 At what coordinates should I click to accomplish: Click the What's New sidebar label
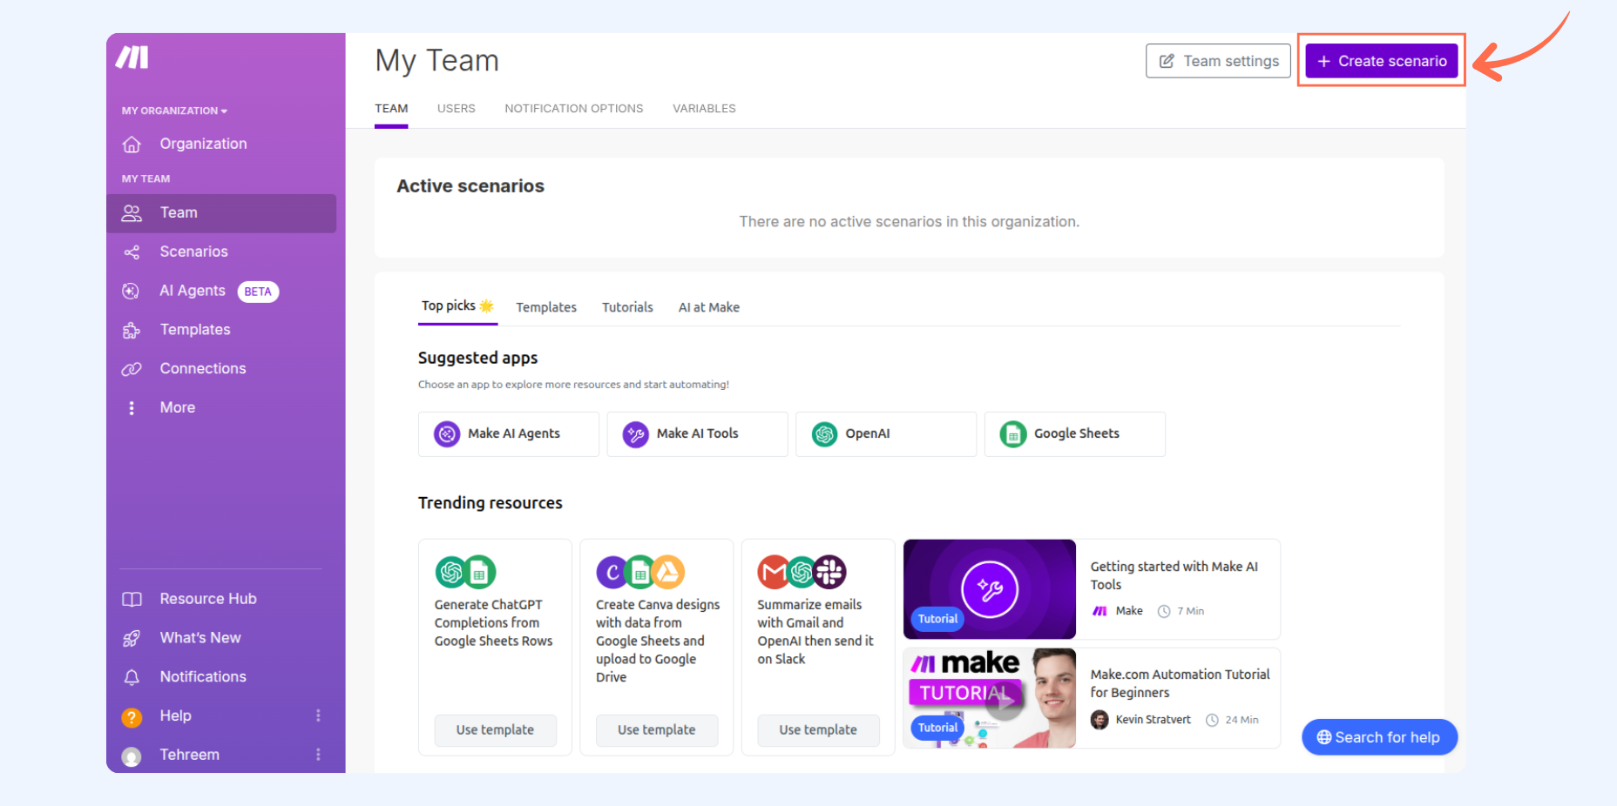tap(200, 638)
